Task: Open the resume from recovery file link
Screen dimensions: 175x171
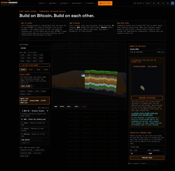Action: [145, 114]
